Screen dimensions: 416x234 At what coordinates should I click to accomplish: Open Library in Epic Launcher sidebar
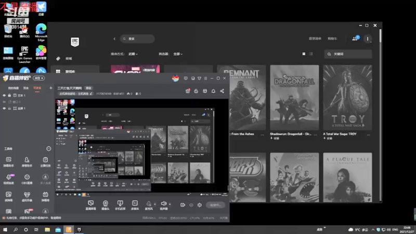point(75,71)
